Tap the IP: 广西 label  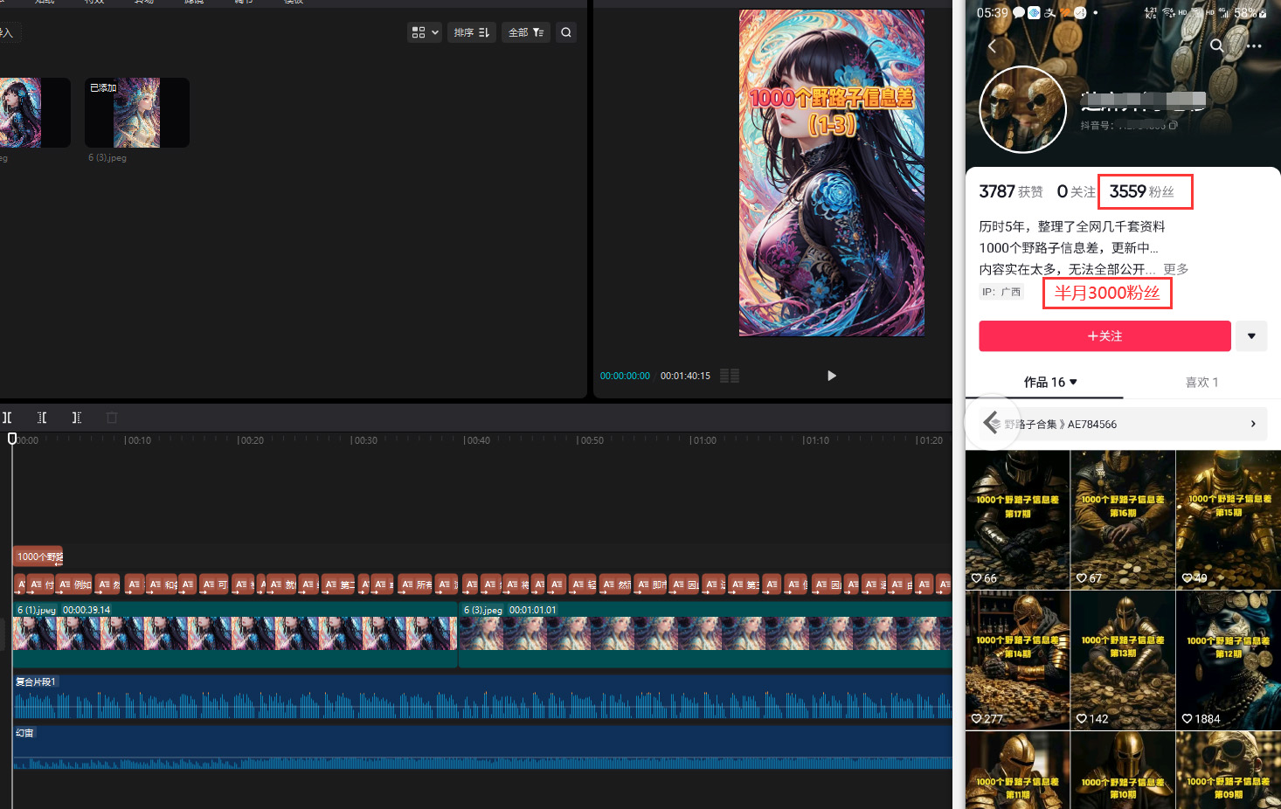point(1001,292)
